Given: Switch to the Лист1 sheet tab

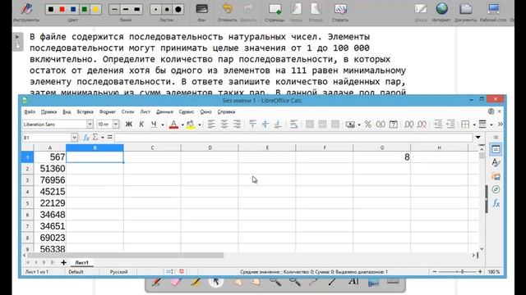Looking at the screenshot, I should coord(82,262).
